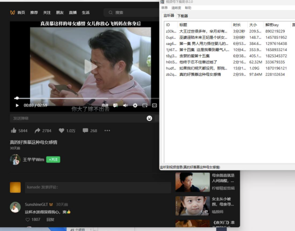Switch to mini window player mode icon

click(145, 105)
